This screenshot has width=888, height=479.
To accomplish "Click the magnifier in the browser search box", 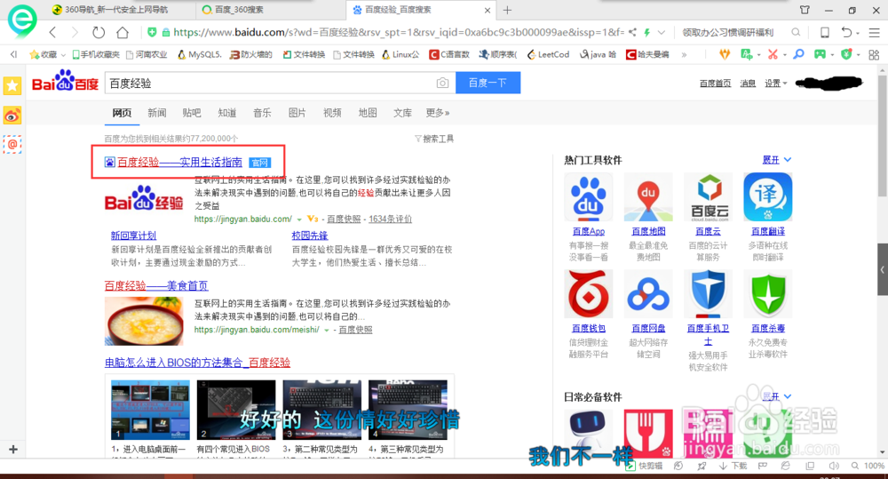I will (796, 32).
